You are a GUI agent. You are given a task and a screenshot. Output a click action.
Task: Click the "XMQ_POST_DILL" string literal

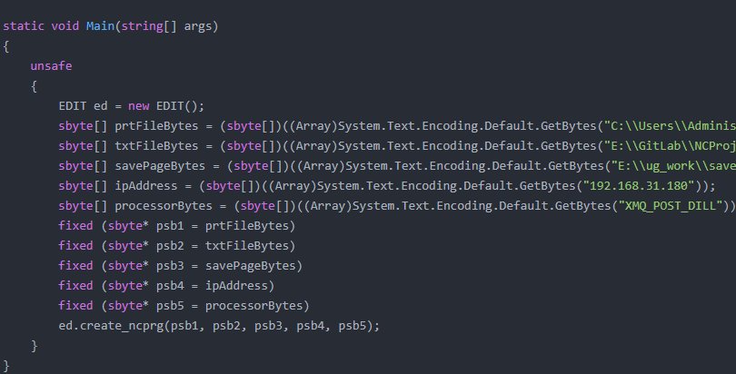pos(675,205)
